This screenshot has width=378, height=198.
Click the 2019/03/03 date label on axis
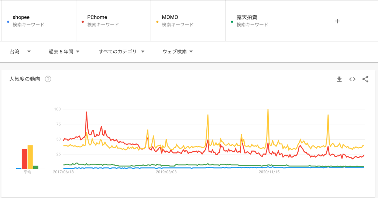point(166,172)
